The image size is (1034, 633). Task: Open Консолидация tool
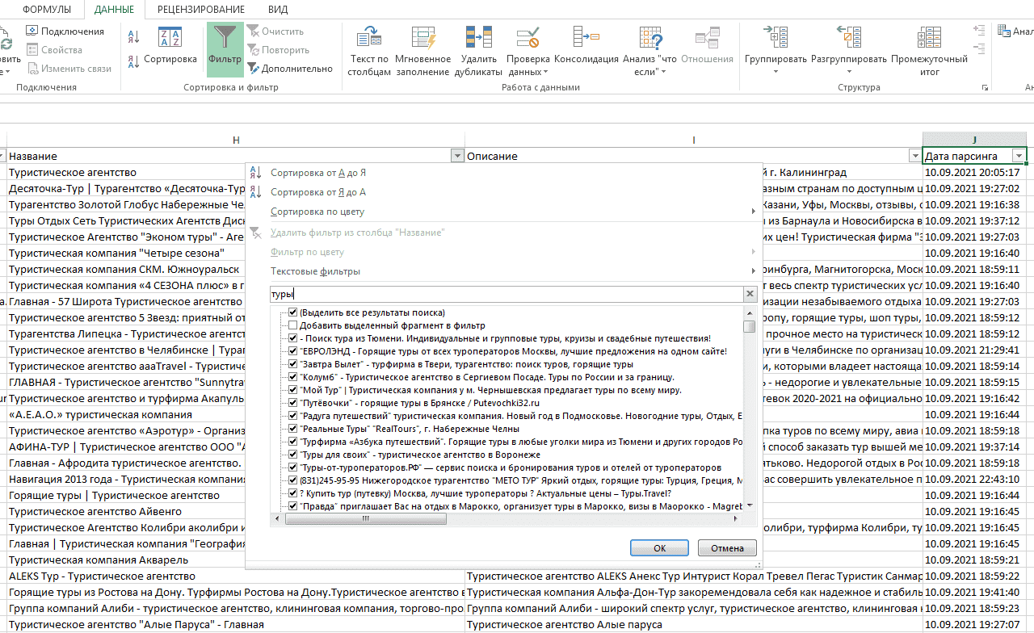point(586,47)
